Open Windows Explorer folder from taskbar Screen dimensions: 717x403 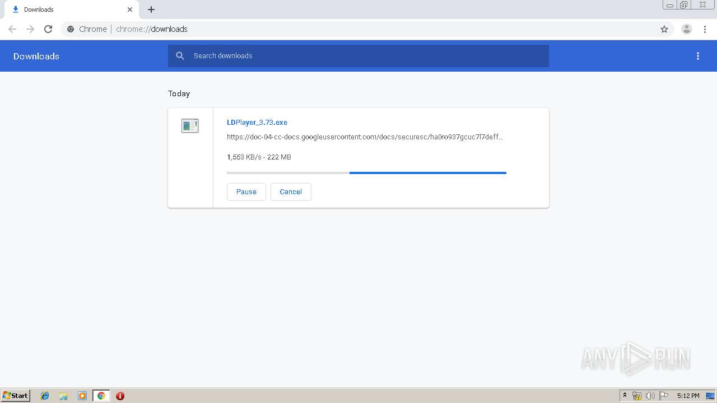pos(63,396)
